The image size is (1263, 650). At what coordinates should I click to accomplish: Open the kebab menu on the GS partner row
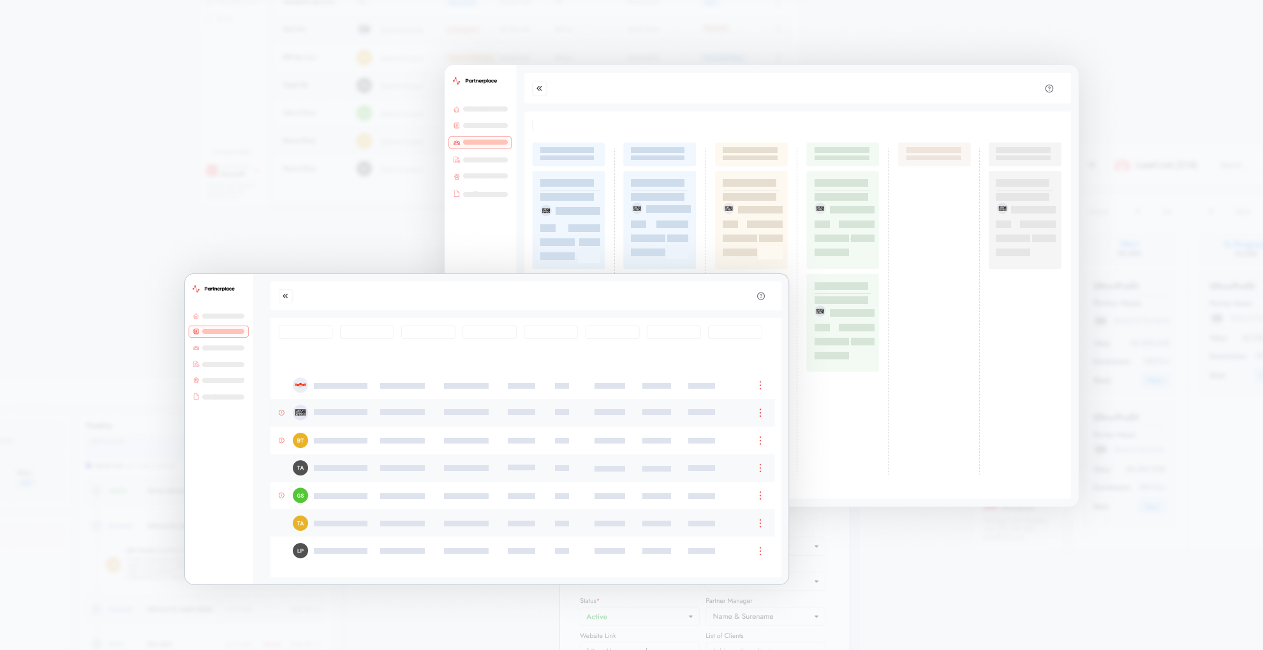point(760,495)
